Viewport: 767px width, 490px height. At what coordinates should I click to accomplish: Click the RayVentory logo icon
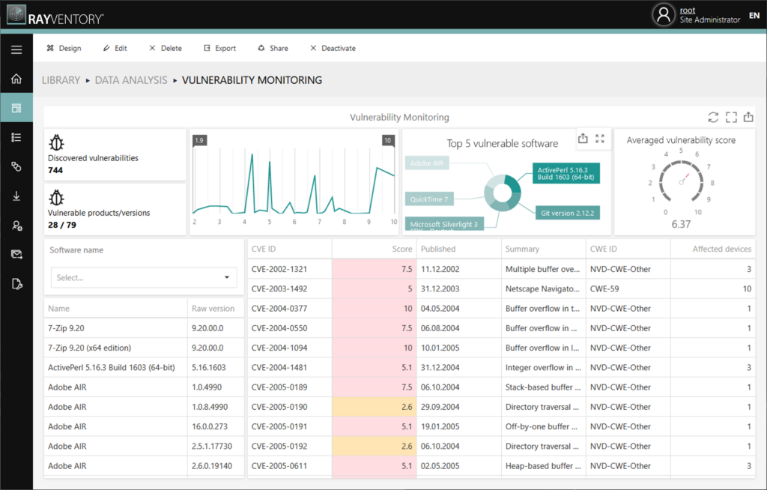(16, 15)
